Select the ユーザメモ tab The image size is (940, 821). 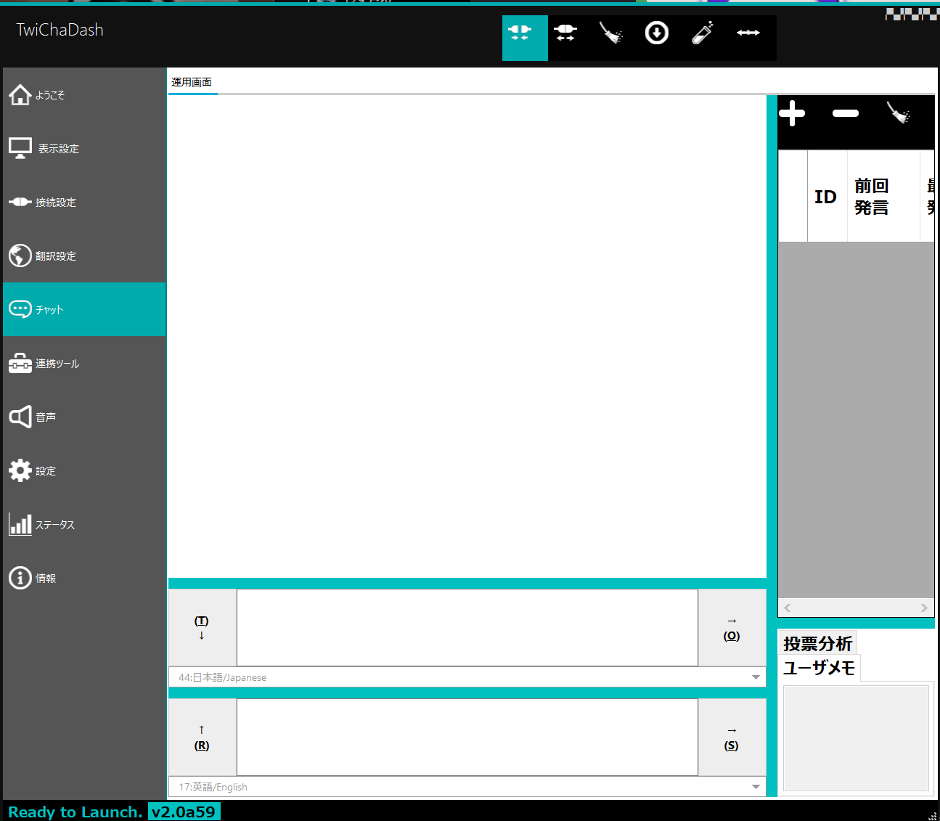[x=820, y=668]
